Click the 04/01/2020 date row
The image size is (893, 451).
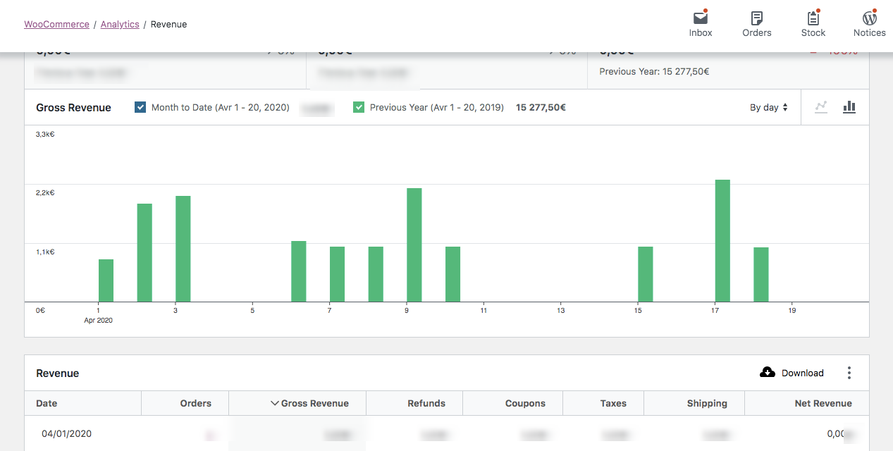pos(67,434)
